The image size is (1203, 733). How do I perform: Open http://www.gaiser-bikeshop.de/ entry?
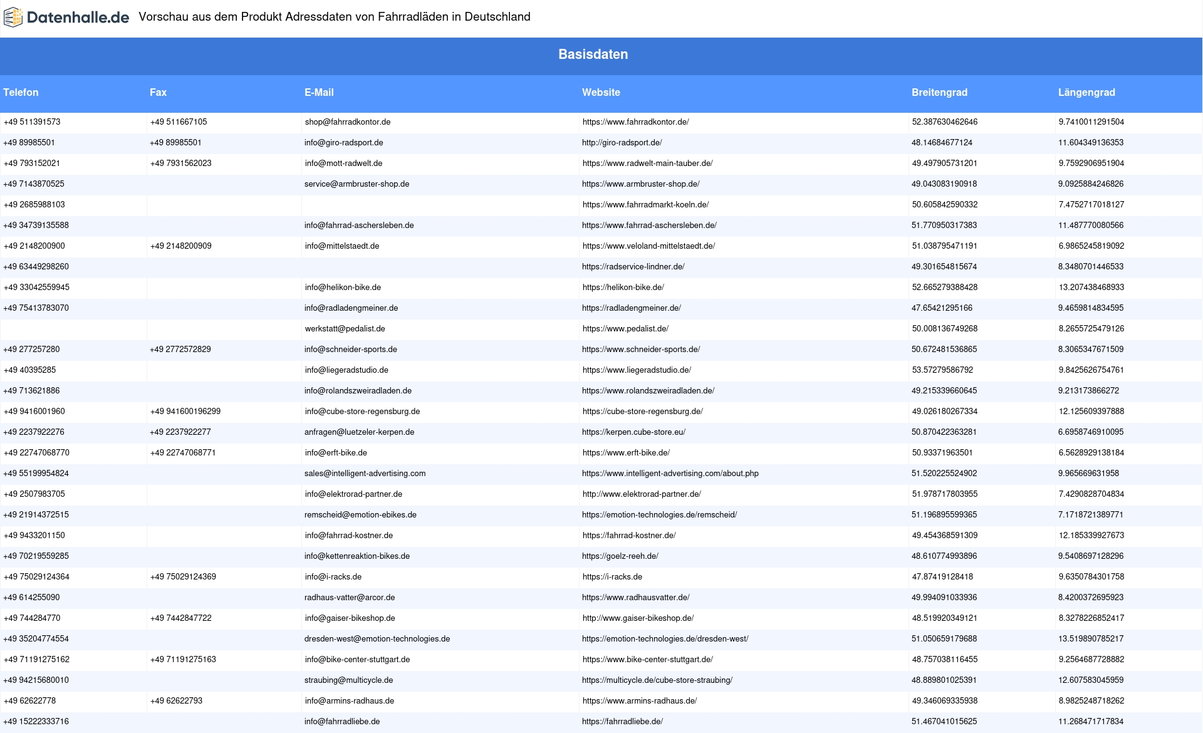click(638, 618)
